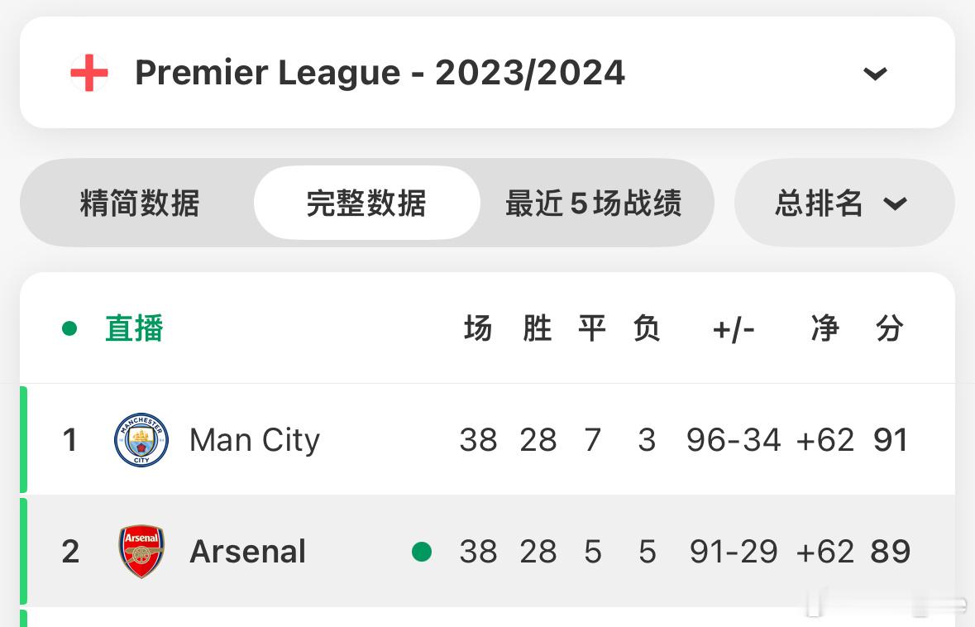Click Arsenal's 91-29 goals record
Viewport: 975px width, 627px height.
pyautogui.click(x=734, y=551)
